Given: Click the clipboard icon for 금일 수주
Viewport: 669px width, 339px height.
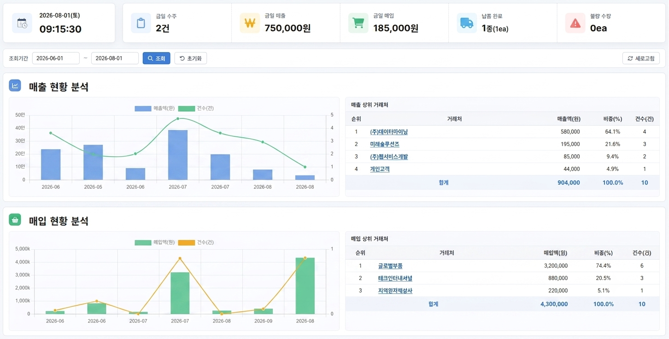Looking at the screenshot, I should click(x=141, y=23).
